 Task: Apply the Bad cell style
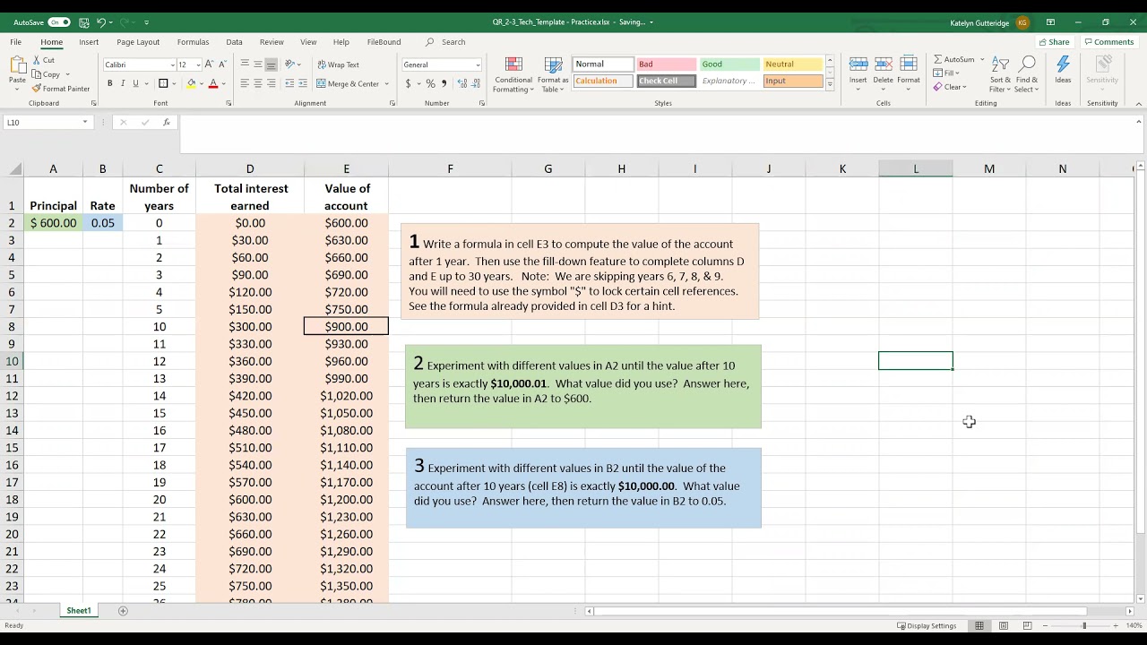(666, 64)
